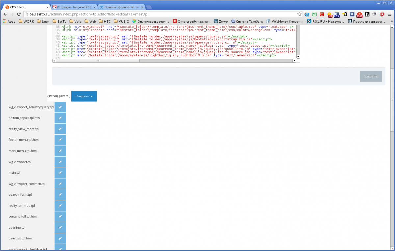The height and width of the screenshot is (251, 395).
Task: Click the Сохранить button
Action: pyautogui.click(x=84, y=96)
